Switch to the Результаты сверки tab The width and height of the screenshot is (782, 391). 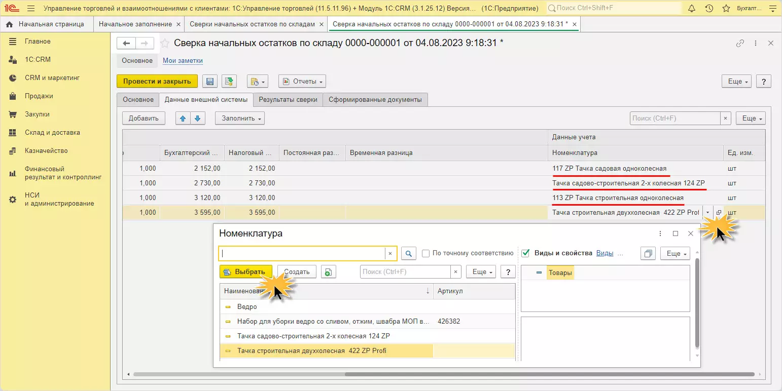coord(288,100)
